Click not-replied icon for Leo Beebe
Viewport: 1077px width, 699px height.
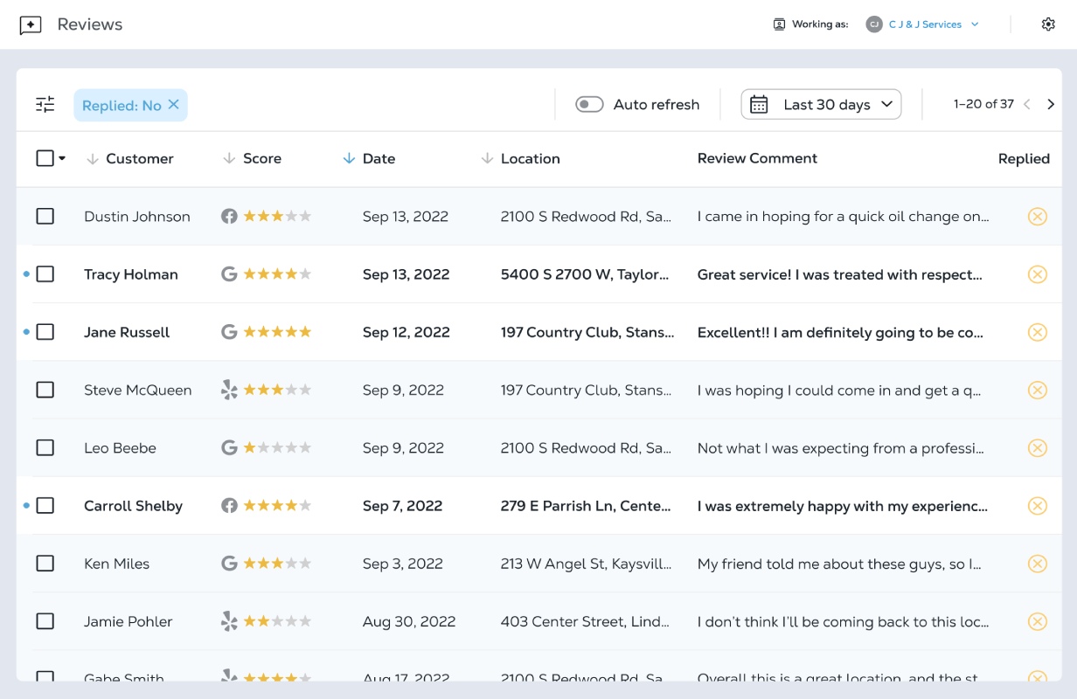(1038, 447)
